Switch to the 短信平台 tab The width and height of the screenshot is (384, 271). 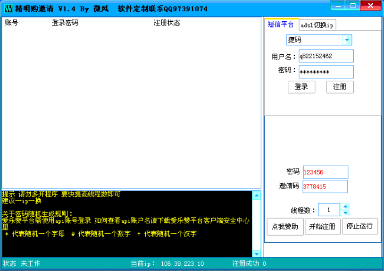(x=281, y=24)
